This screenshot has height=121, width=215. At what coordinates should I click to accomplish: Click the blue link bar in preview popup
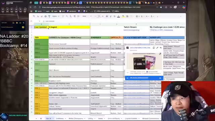coord(144,78)
